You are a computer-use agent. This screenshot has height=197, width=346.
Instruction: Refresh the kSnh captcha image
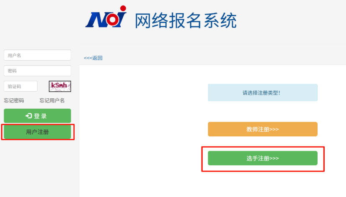60,86
